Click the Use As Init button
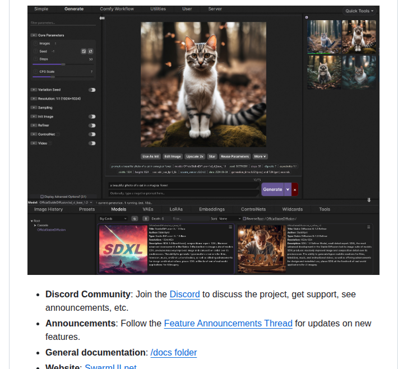The height and width of the screenshot is (369, 398). pos(151,156)
